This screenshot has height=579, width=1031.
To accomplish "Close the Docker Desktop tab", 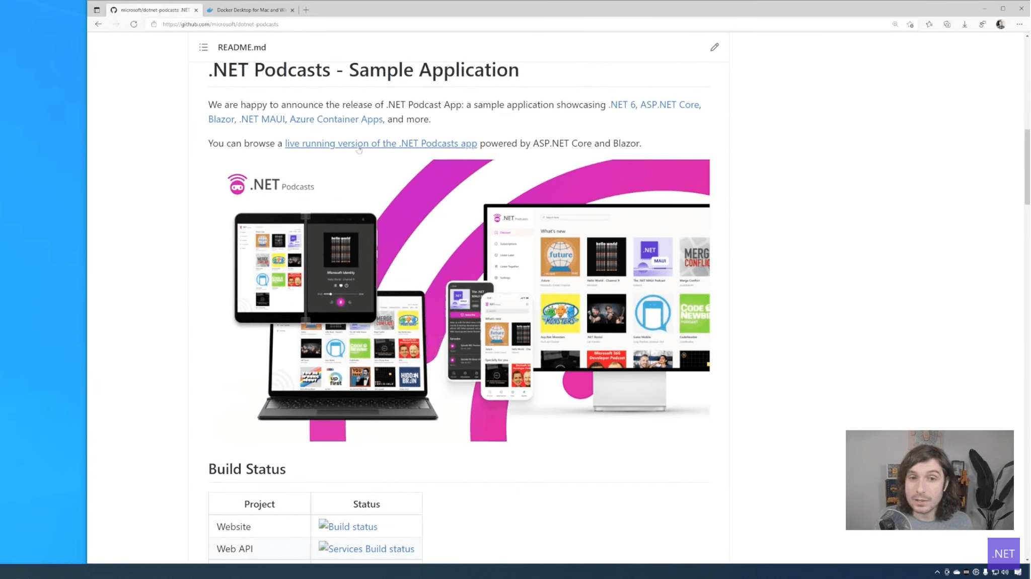I will tap(292, 10).
